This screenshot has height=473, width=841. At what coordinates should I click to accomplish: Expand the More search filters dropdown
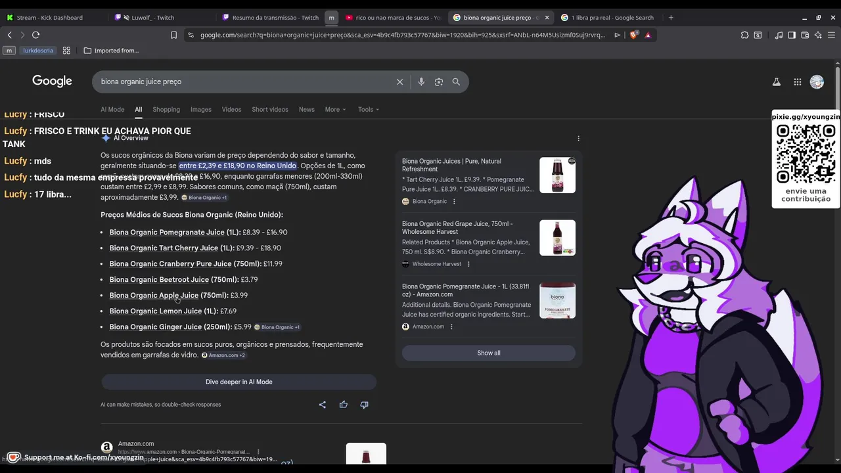[335, 110]
